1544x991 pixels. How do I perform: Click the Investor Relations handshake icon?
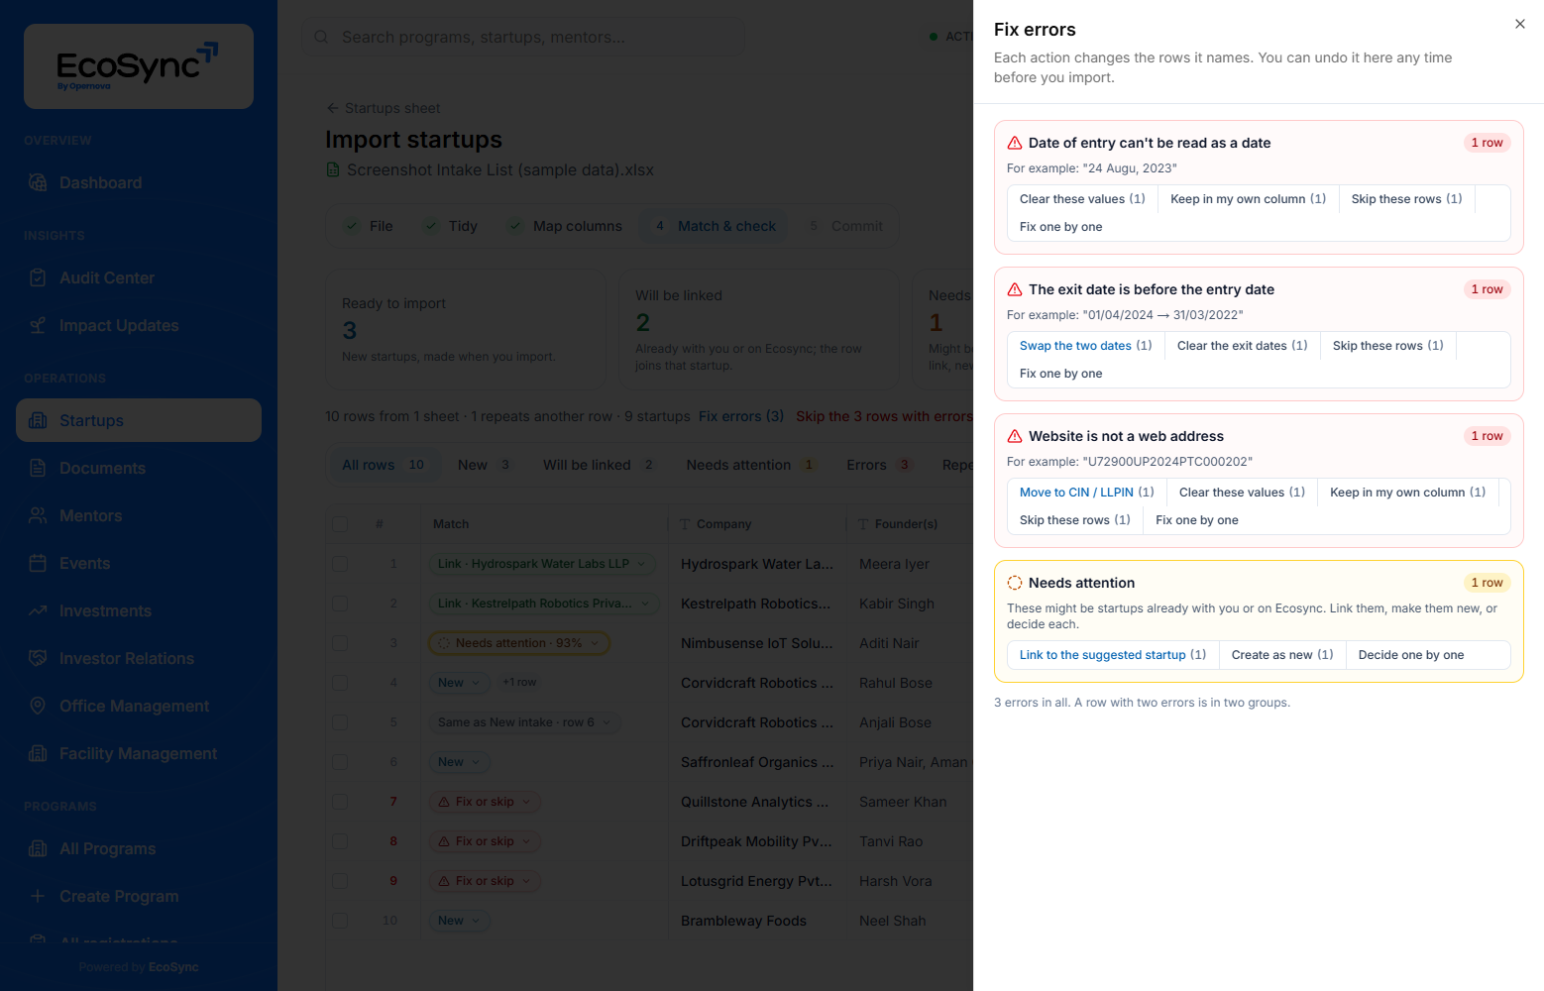coord(38,658)
